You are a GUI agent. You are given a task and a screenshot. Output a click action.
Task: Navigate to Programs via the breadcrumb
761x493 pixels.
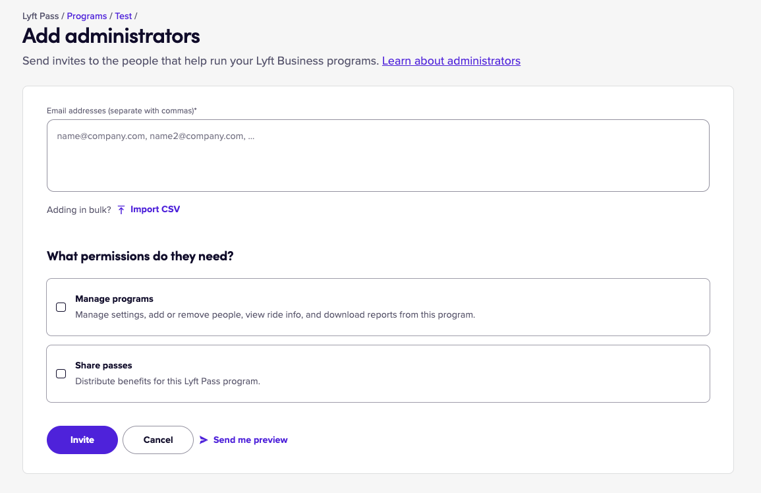(x=86, y=16)
